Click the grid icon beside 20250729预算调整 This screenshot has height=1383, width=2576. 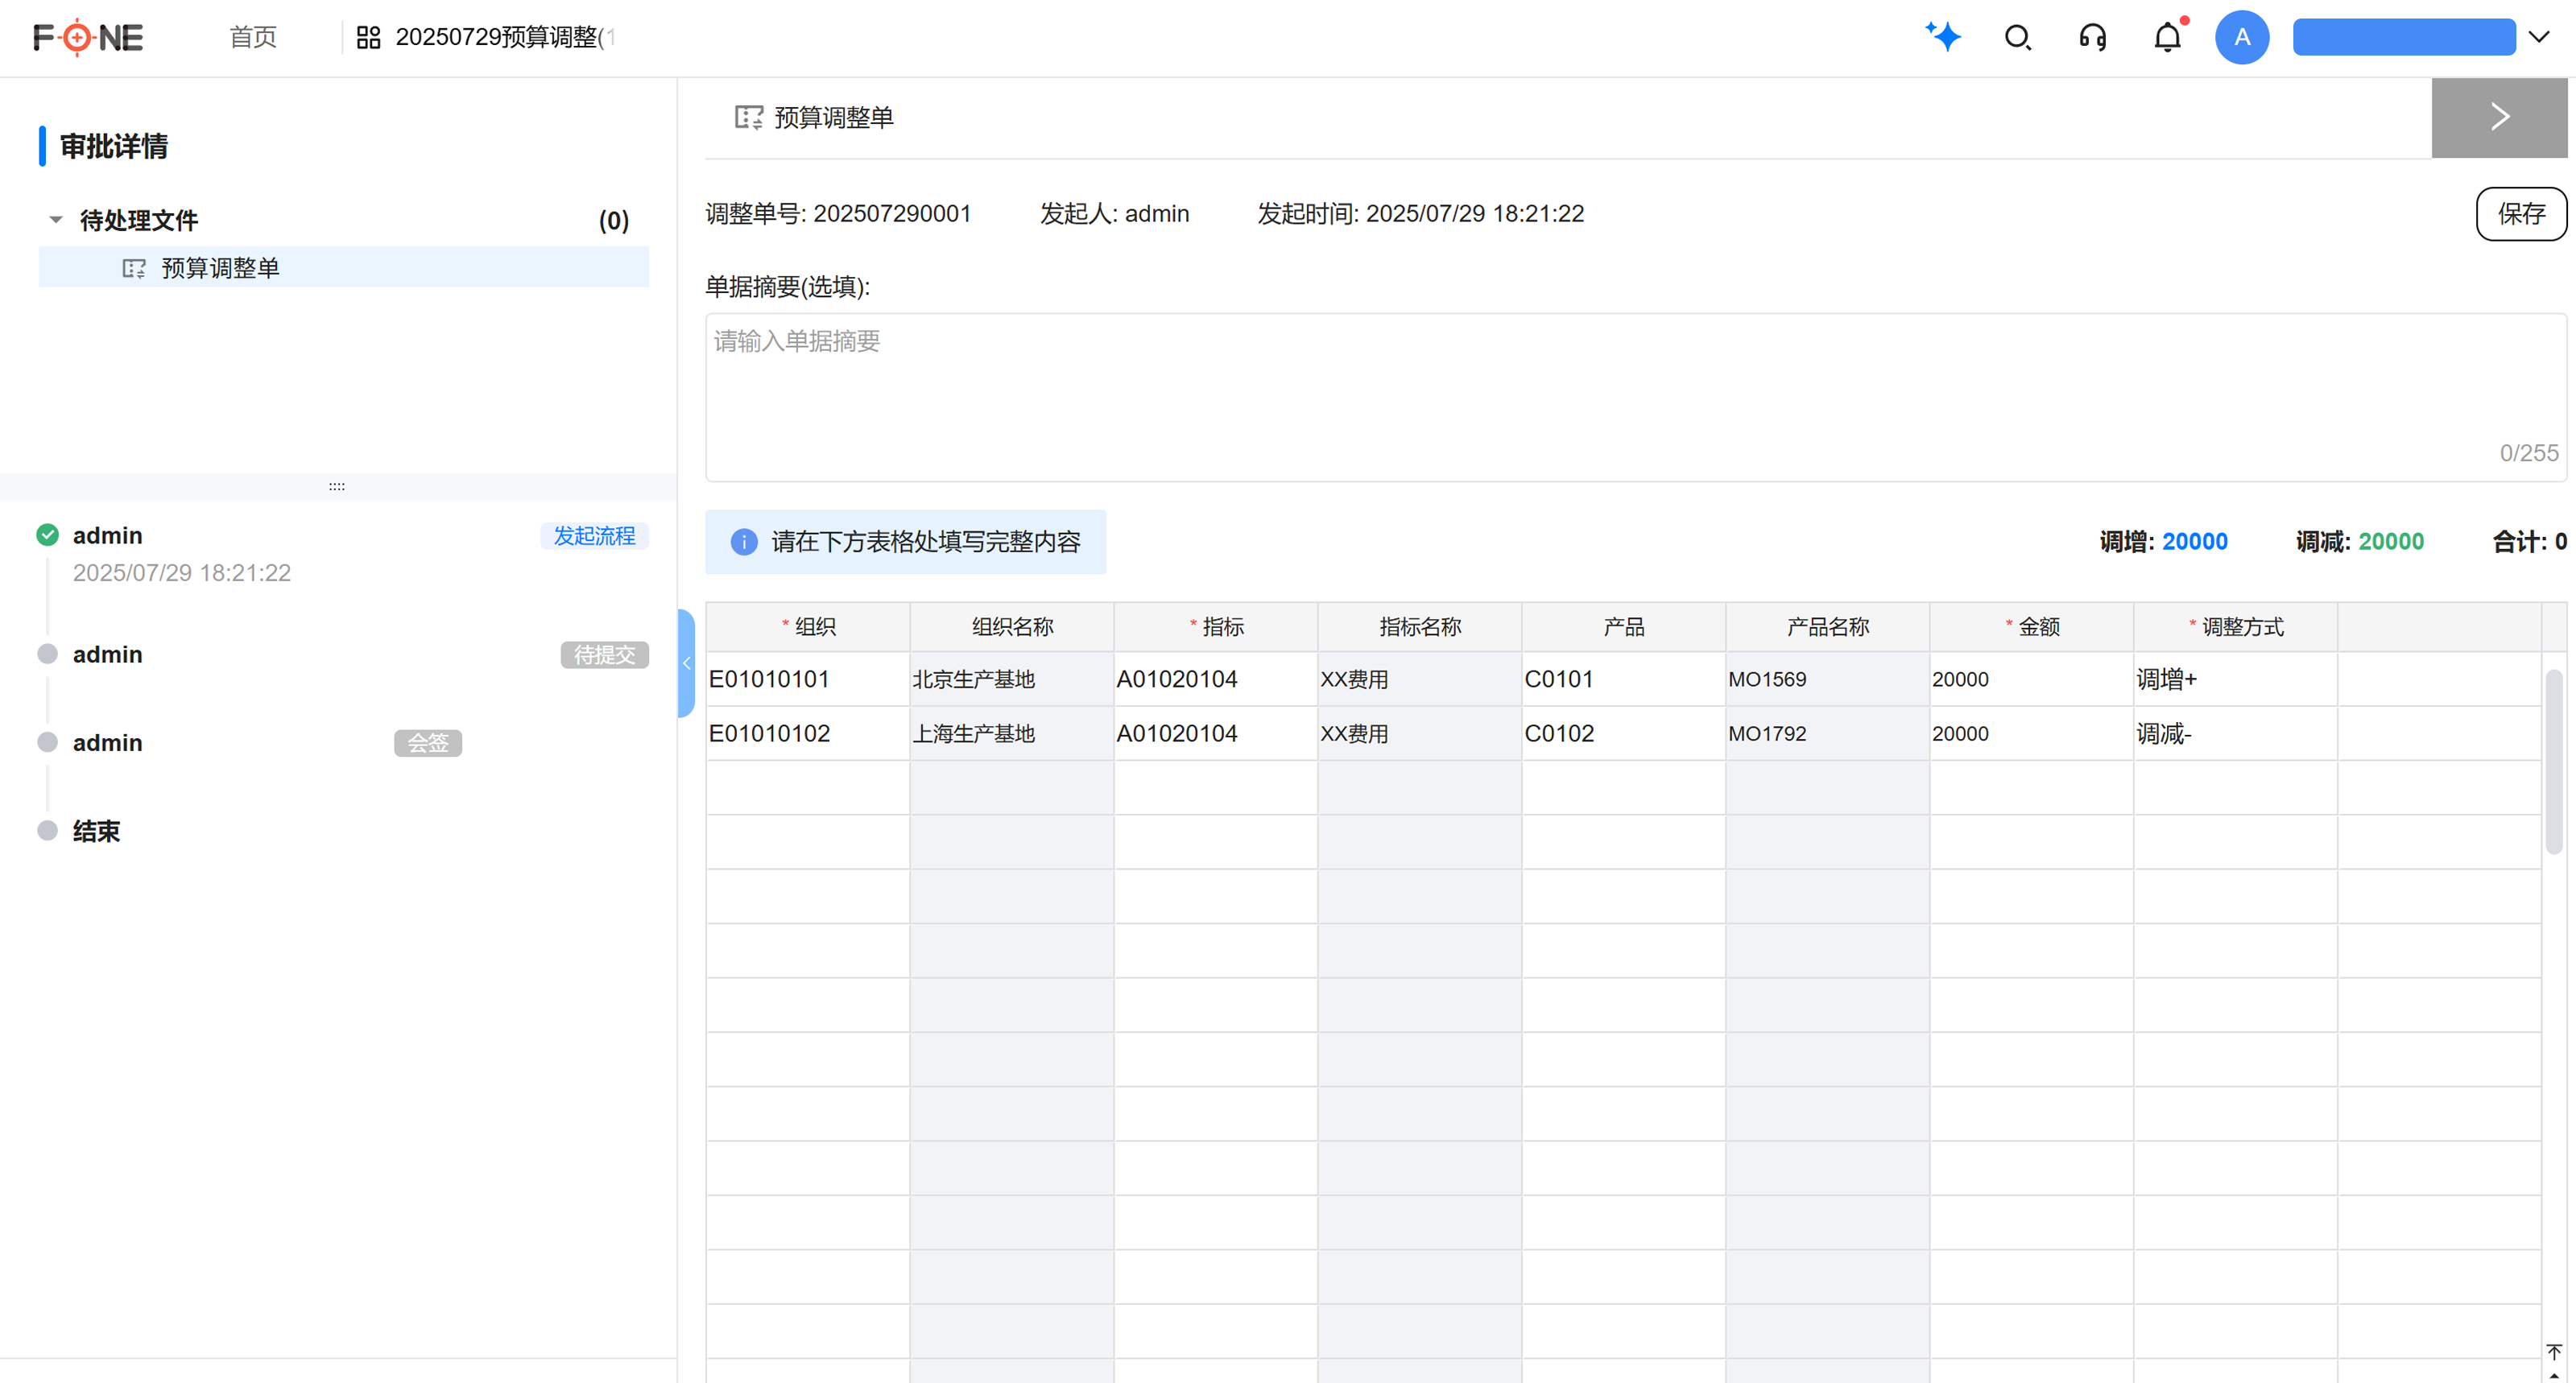[367, 36]
